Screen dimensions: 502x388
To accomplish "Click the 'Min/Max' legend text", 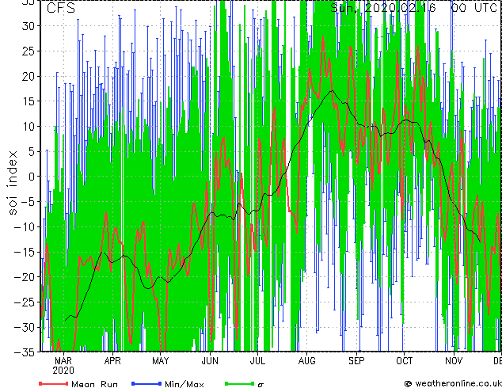I will tap(184, 384).
